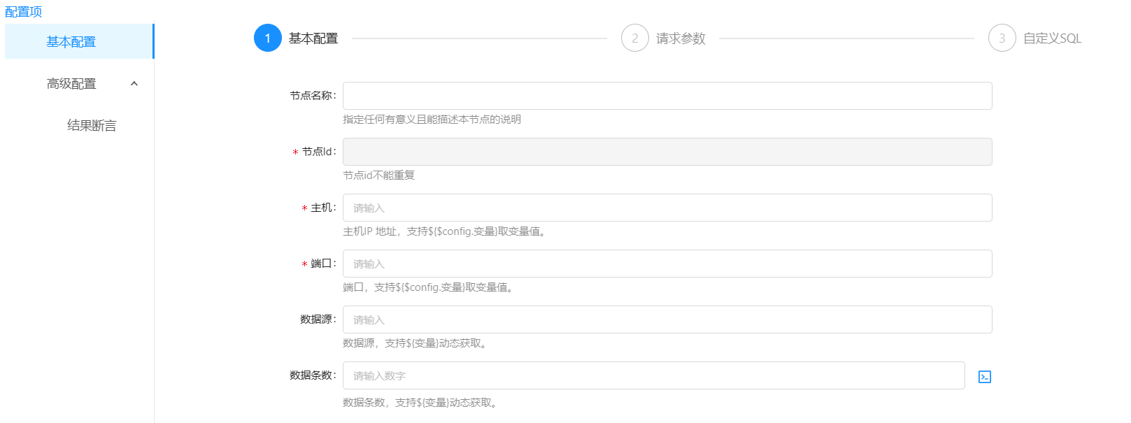Click the 配置项 heading link
Image resolution: width=1131 pixels, height=423 pixels.
click(x=24, y=12)
